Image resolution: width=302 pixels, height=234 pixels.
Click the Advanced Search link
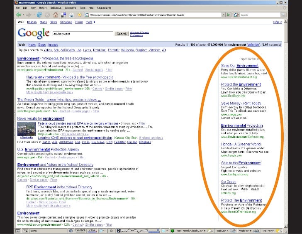139,32
